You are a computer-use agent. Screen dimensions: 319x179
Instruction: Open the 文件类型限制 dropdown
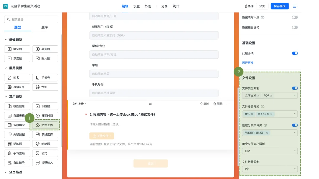click(270, 96)
